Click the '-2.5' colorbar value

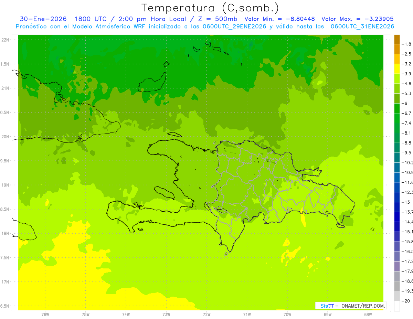coord(406,54)
